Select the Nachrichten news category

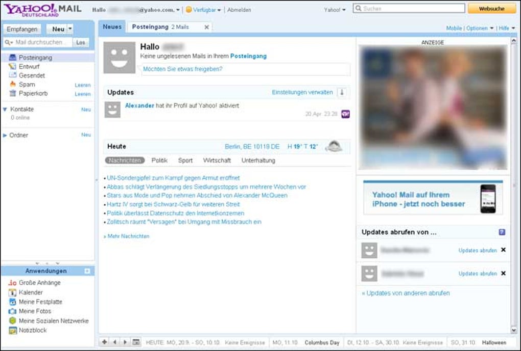coord(125,160)
